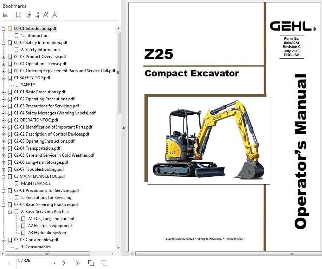Open bookmark 2. Safety Information

(x=40, y=50)
